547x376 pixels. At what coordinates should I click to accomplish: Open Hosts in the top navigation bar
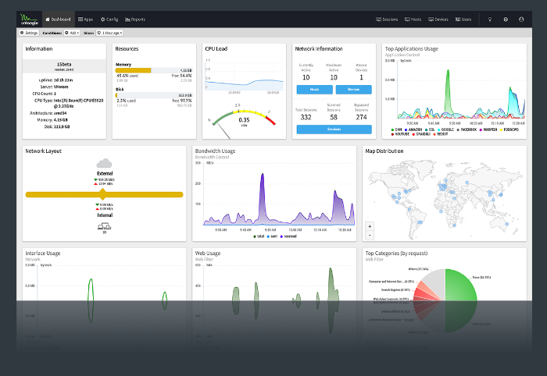coord(413,20)
